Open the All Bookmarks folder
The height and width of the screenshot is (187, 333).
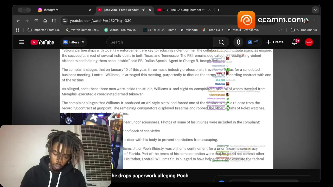304,30
